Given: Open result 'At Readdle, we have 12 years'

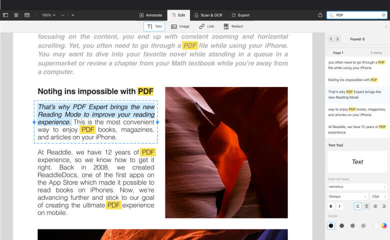Looking at the screenshot, I should click(x=357, y=129).
